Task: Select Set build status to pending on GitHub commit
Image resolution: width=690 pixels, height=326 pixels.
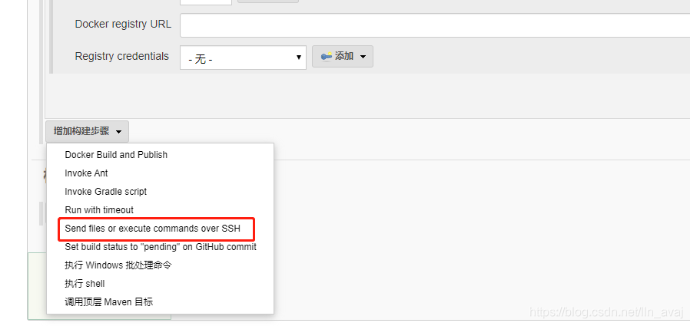Action: [x=160, y=247]
